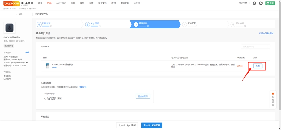Screen dimensions: 281x130
Task: Open the 详情 link under VWXR2 module
Action: tap(54, 67)
